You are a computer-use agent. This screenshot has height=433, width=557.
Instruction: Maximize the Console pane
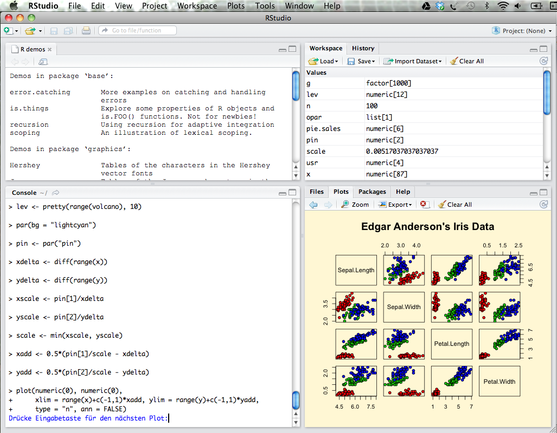tap(292, 192)
